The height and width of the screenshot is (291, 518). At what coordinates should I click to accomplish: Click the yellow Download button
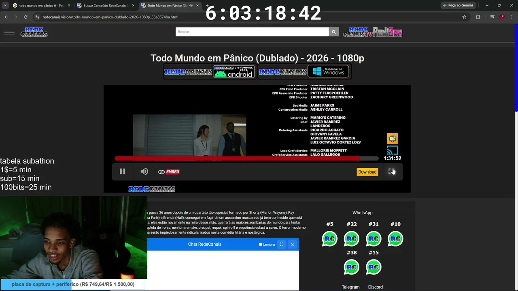click(367, 172)
